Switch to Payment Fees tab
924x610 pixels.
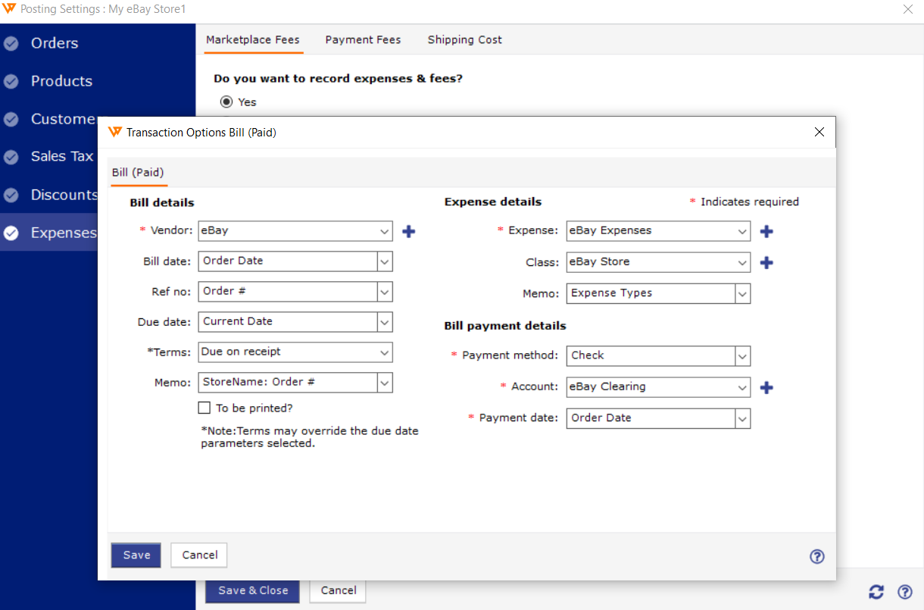pos(364,40)
